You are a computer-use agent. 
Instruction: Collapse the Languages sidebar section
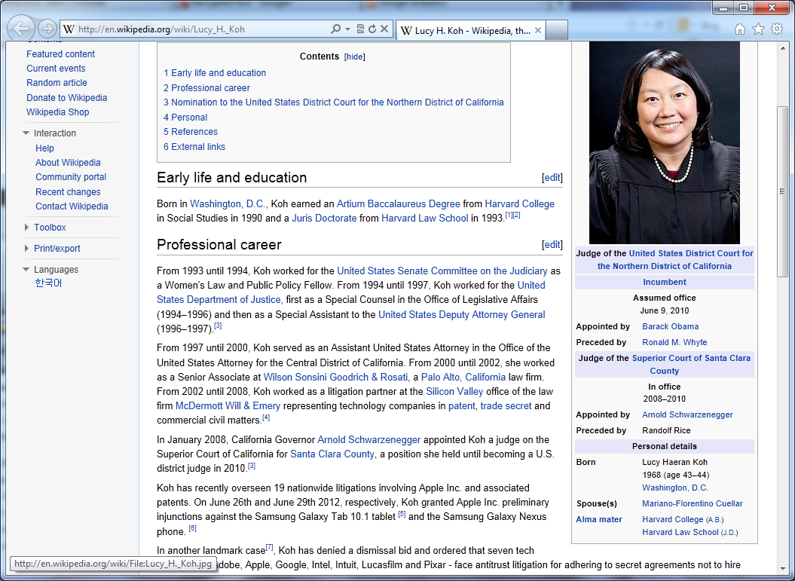tap(26, 269)
